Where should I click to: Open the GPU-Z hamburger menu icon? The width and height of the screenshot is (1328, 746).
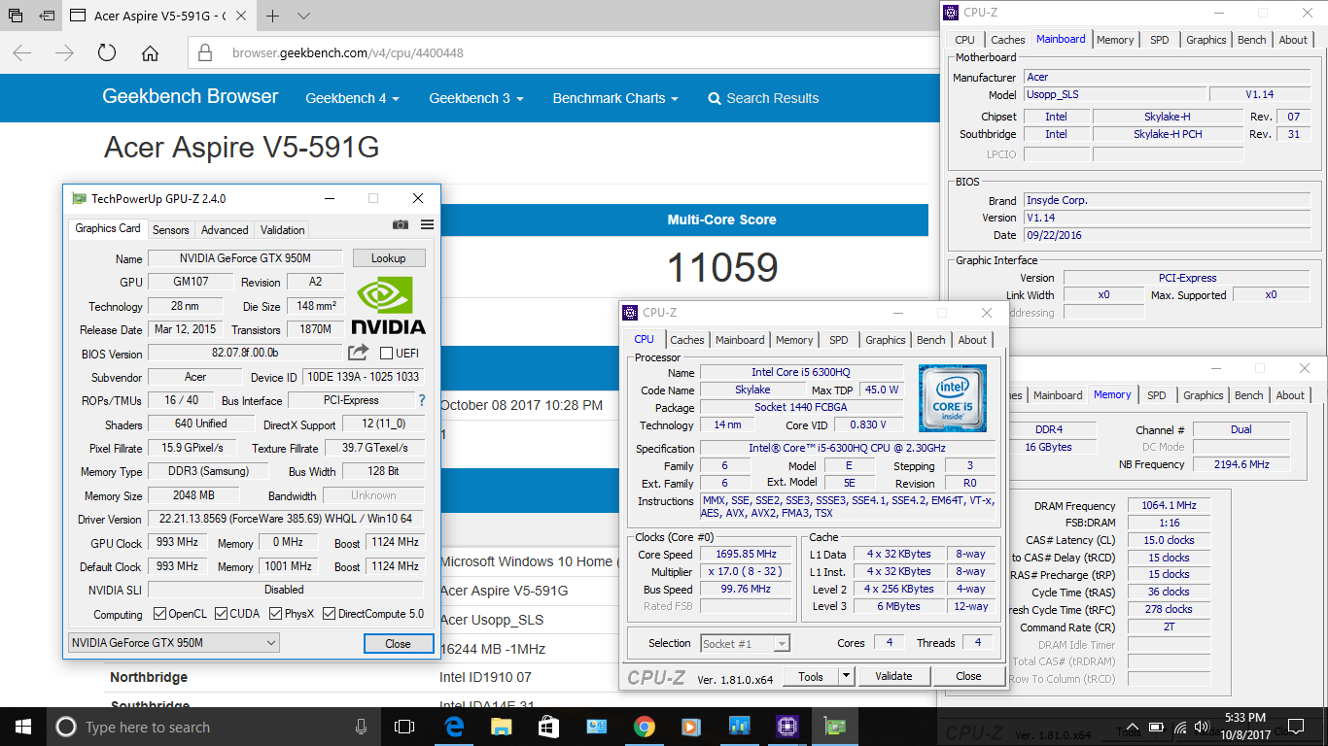click(x=427, y=224)
